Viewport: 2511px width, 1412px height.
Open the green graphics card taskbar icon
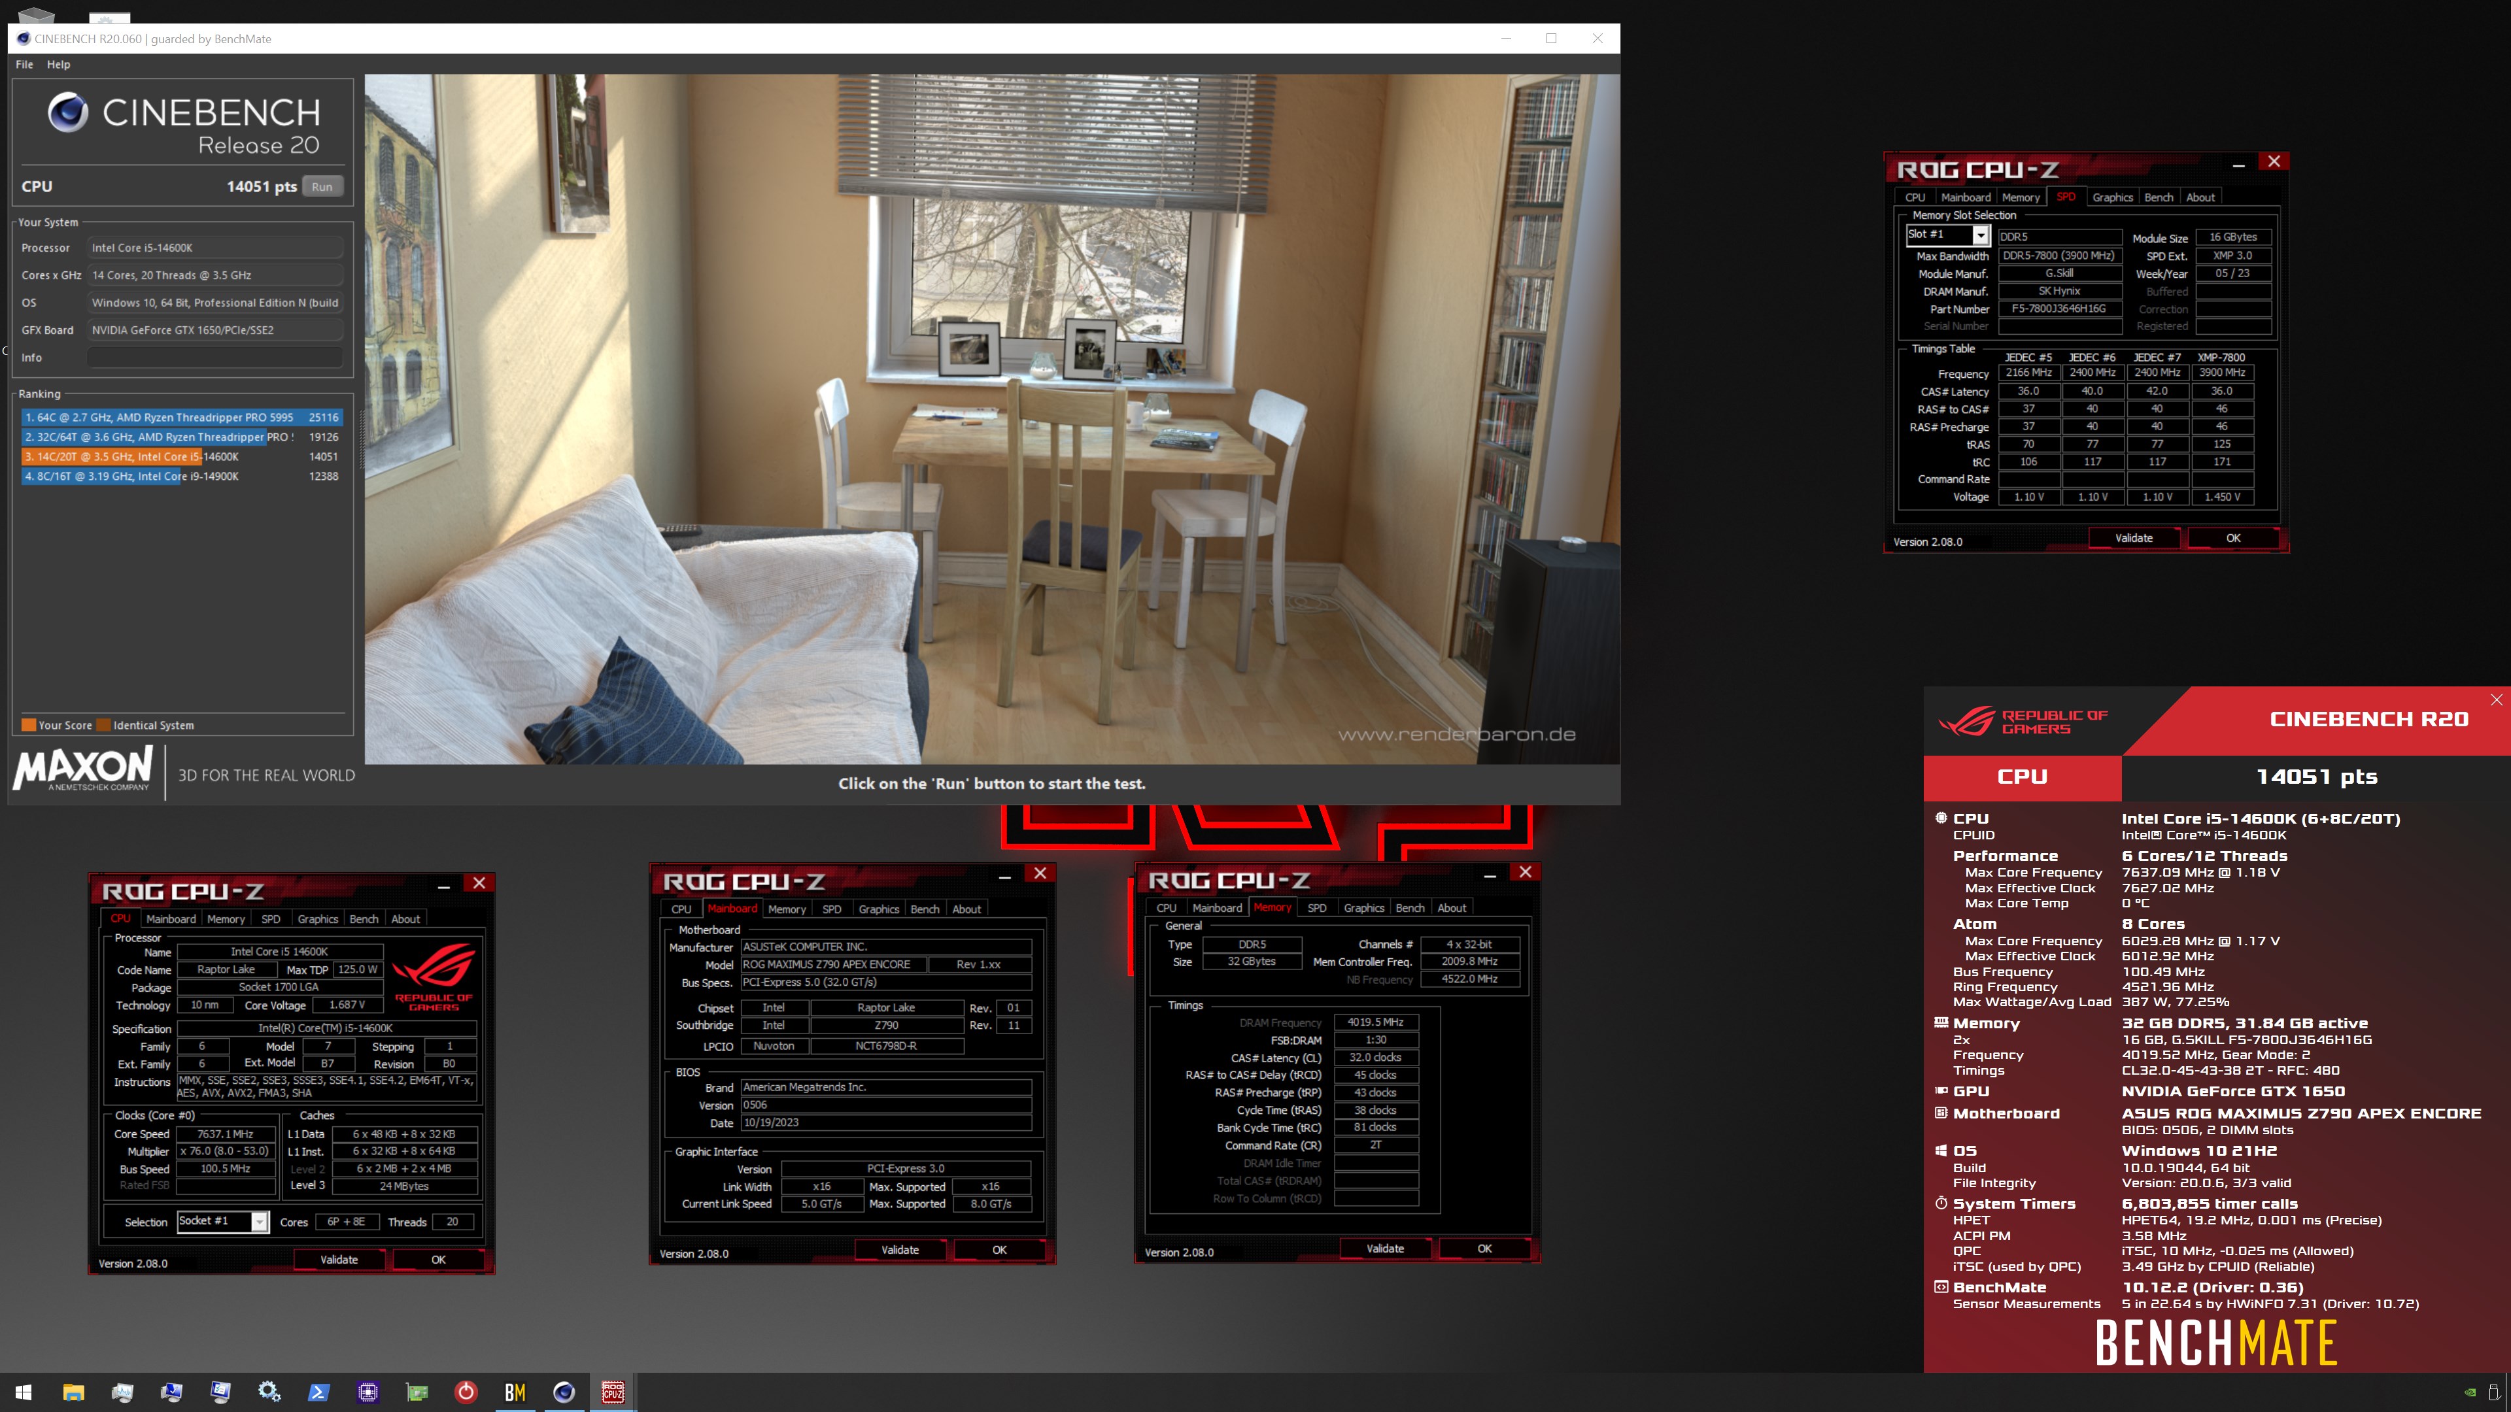point(417,1392)
